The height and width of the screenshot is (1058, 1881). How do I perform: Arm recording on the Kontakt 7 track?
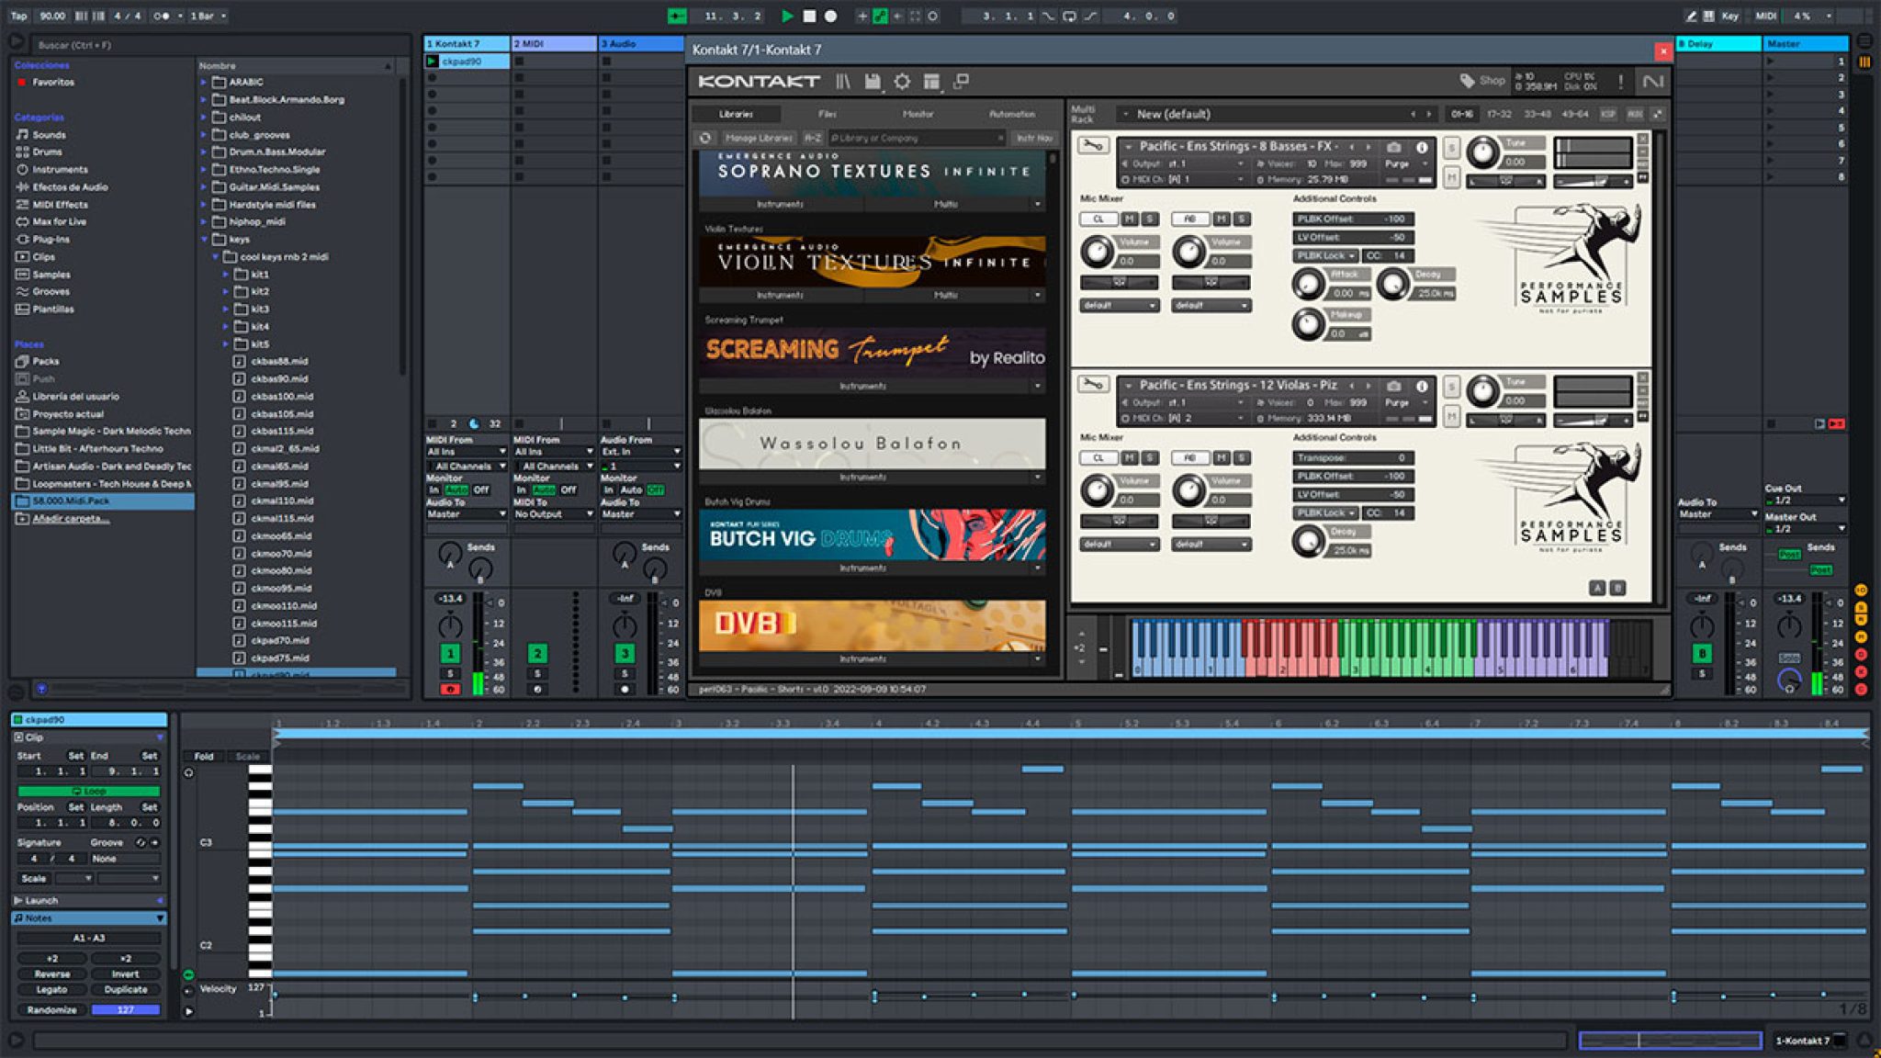(450, 691)
